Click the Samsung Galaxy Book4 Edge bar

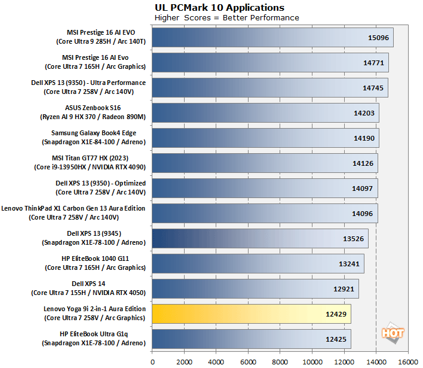(265, 138)
